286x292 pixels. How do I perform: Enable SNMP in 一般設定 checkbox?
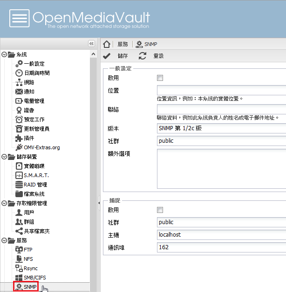[160, 78]
